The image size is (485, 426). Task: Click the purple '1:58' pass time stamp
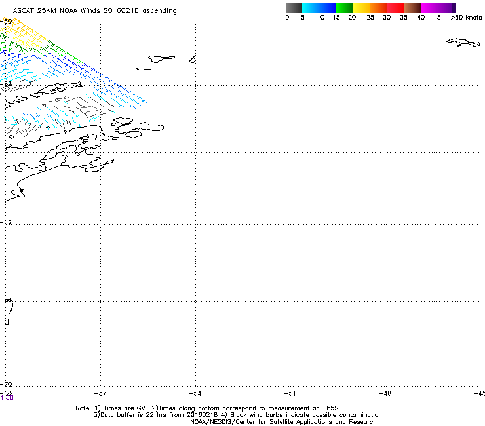point(7,398)
